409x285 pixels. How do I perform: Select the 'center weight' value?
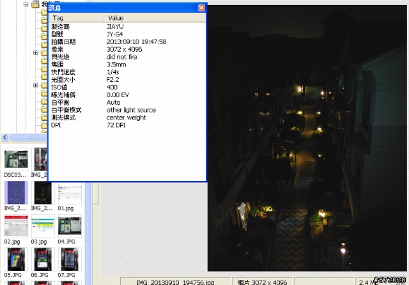[x=126, y=118]
